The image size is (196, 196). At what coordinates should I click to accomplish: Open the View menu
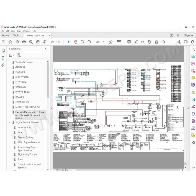click(13, 31)
